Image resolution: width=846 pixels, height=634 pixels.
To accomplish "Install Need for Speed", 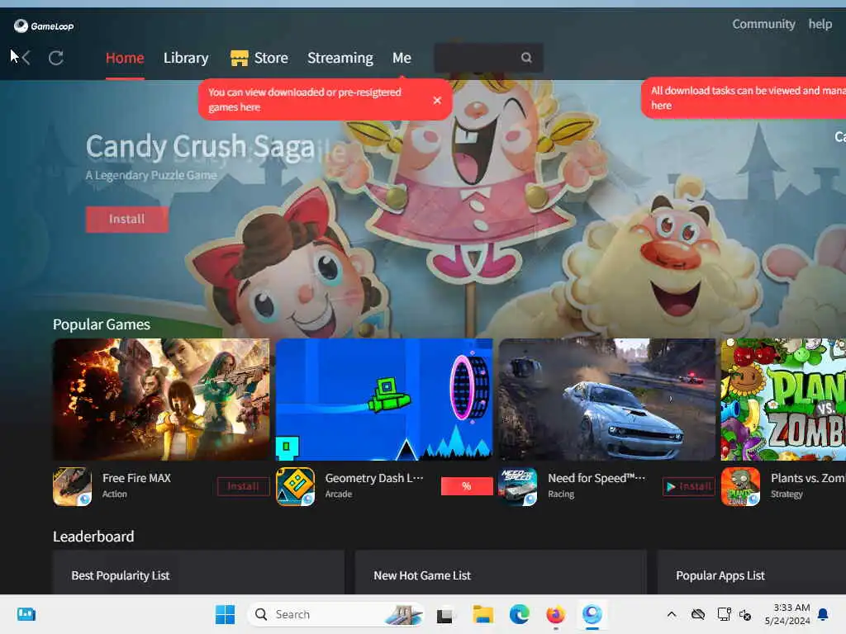I will (x=689, y=486).
